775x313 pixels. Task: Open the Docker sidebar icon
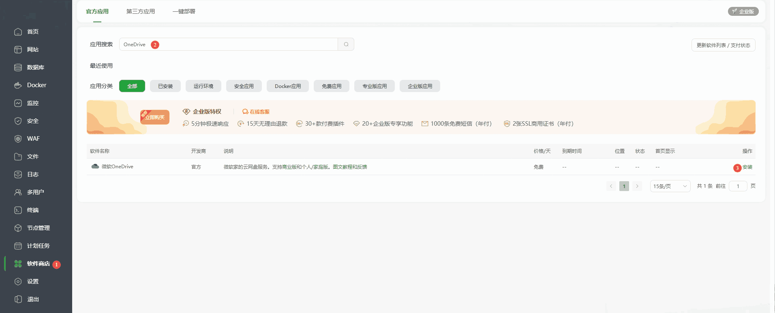click(18, 85)
